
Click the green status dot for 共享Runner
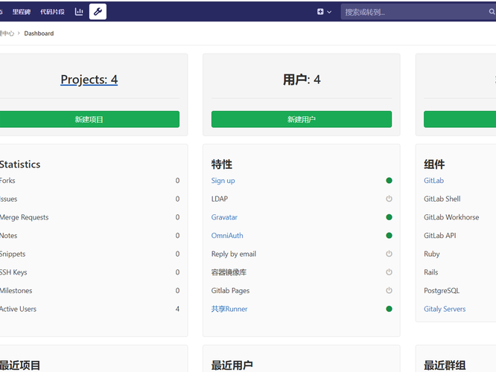(389, 309)
